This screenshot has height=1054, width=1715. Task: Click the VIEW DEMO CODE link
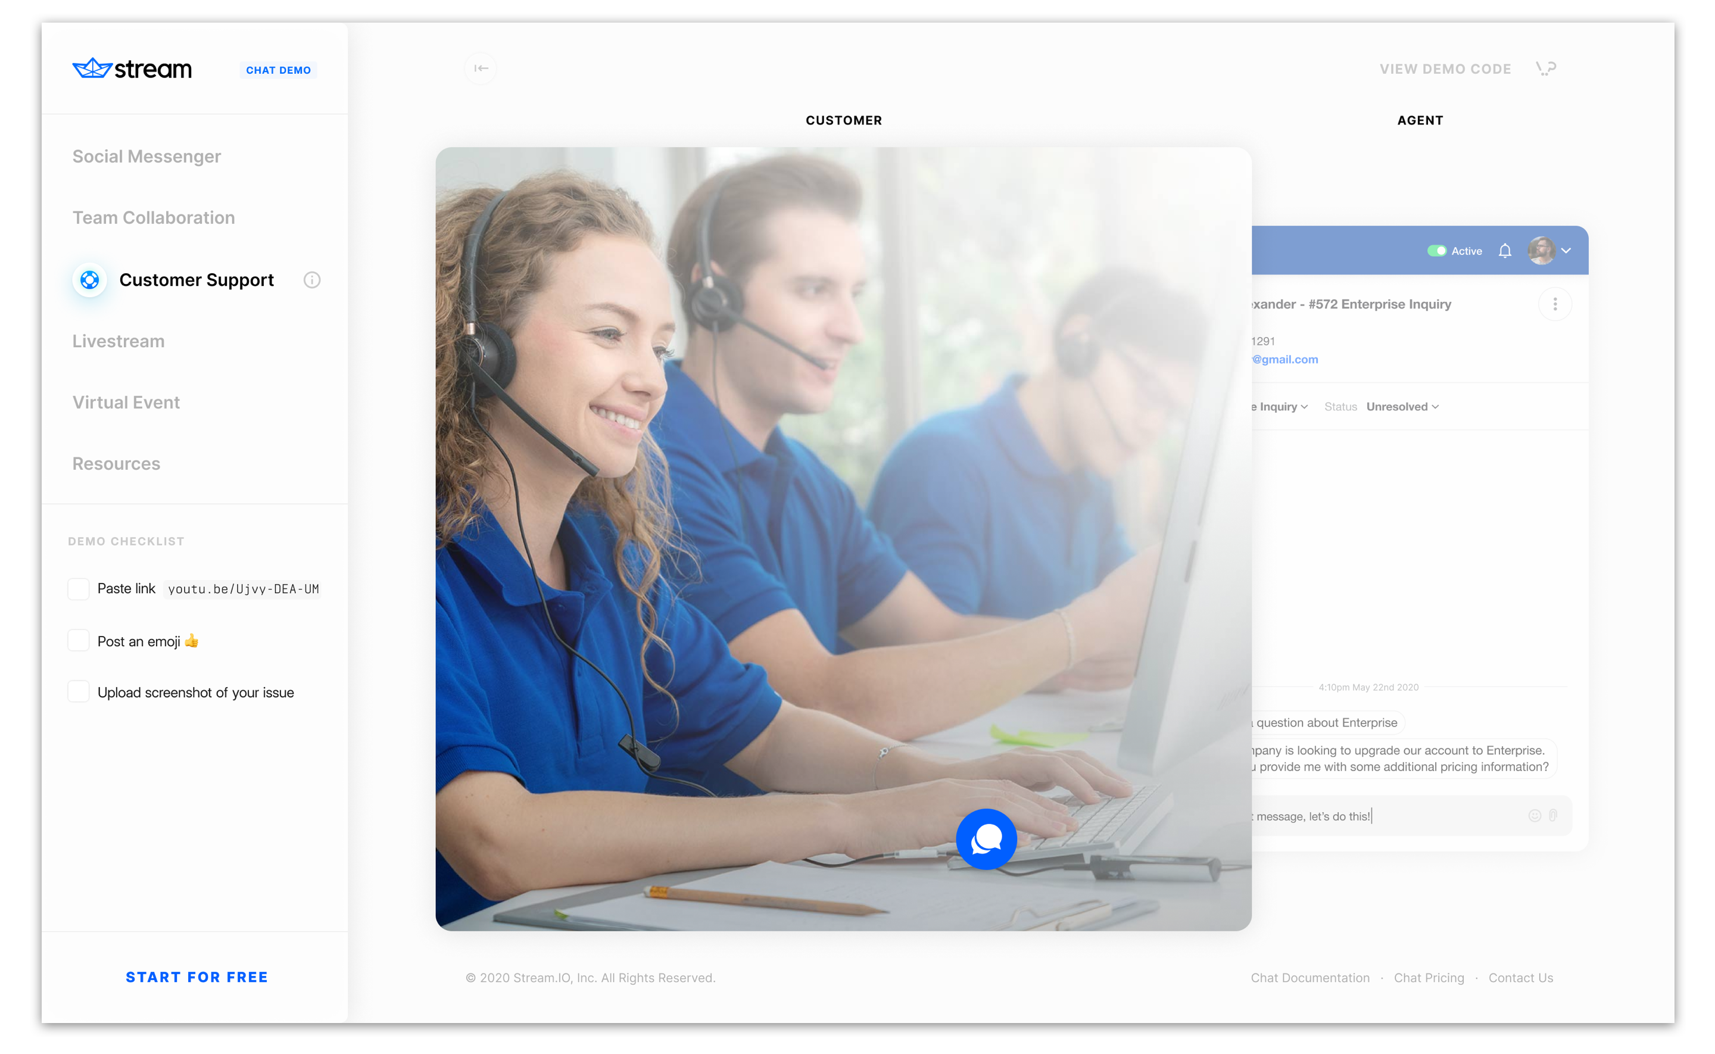pos(1445,68)
